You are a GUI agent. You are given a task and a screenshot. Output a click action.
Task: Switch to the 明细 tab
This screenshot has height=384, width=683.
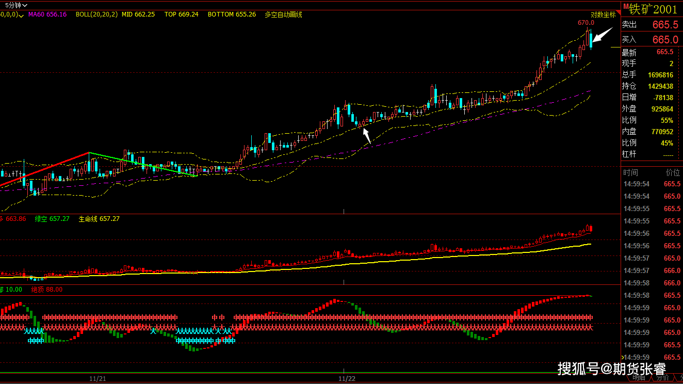(x=639, y=377)
